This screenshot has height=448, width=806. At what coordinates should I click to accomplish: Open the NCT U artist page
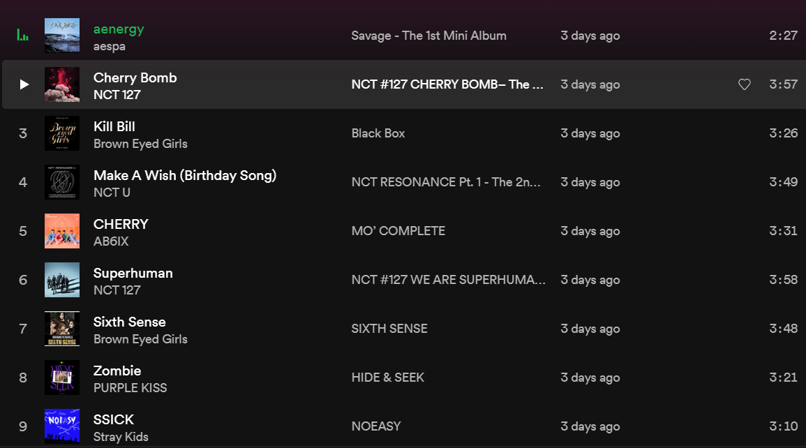click(112, 192)
